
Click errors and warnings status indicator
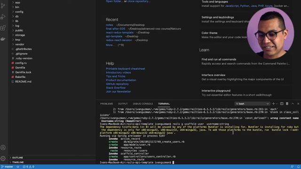coord(28,167)
